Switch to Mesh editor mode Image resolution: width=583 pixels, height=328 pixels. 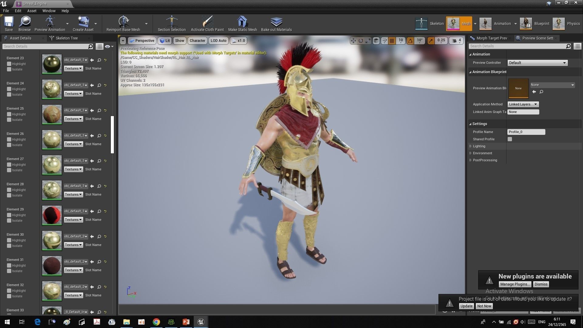click(459, 24)
